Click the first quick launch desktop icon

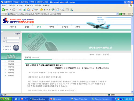[x=16, y=99]
